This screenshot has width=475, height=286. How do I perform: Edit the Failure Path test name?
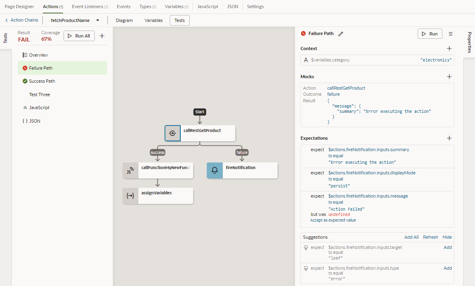coord(341,34)
